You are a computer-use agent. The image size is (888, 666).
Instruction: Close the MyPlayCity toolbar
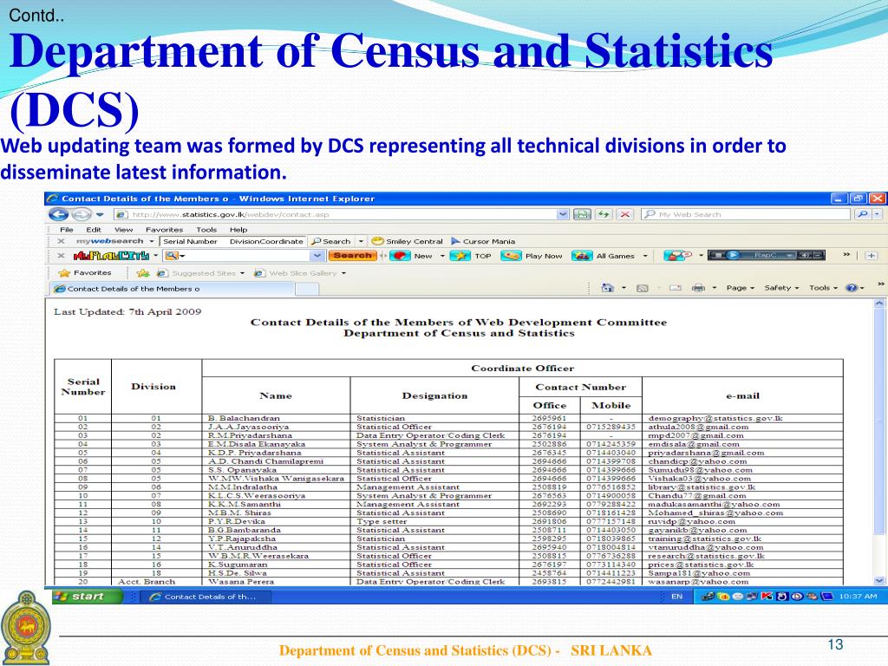pyautogui.click(x=61, y=256)
